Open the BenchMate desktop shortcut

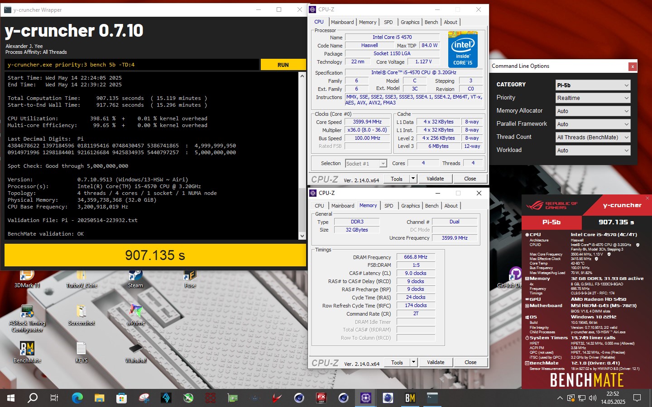pos(27,353)
